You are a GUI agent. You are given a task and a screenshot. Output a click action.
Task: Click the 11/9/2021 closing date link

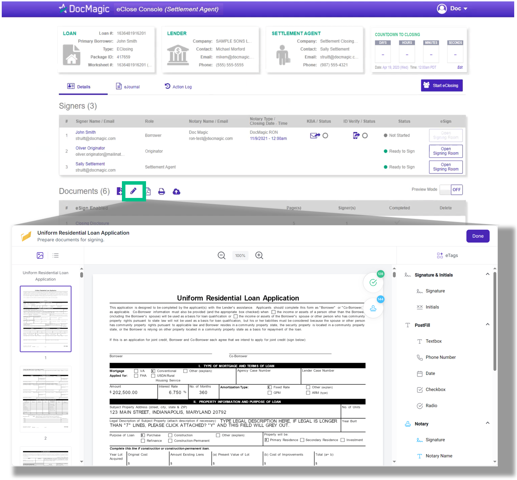pos(268,139)
